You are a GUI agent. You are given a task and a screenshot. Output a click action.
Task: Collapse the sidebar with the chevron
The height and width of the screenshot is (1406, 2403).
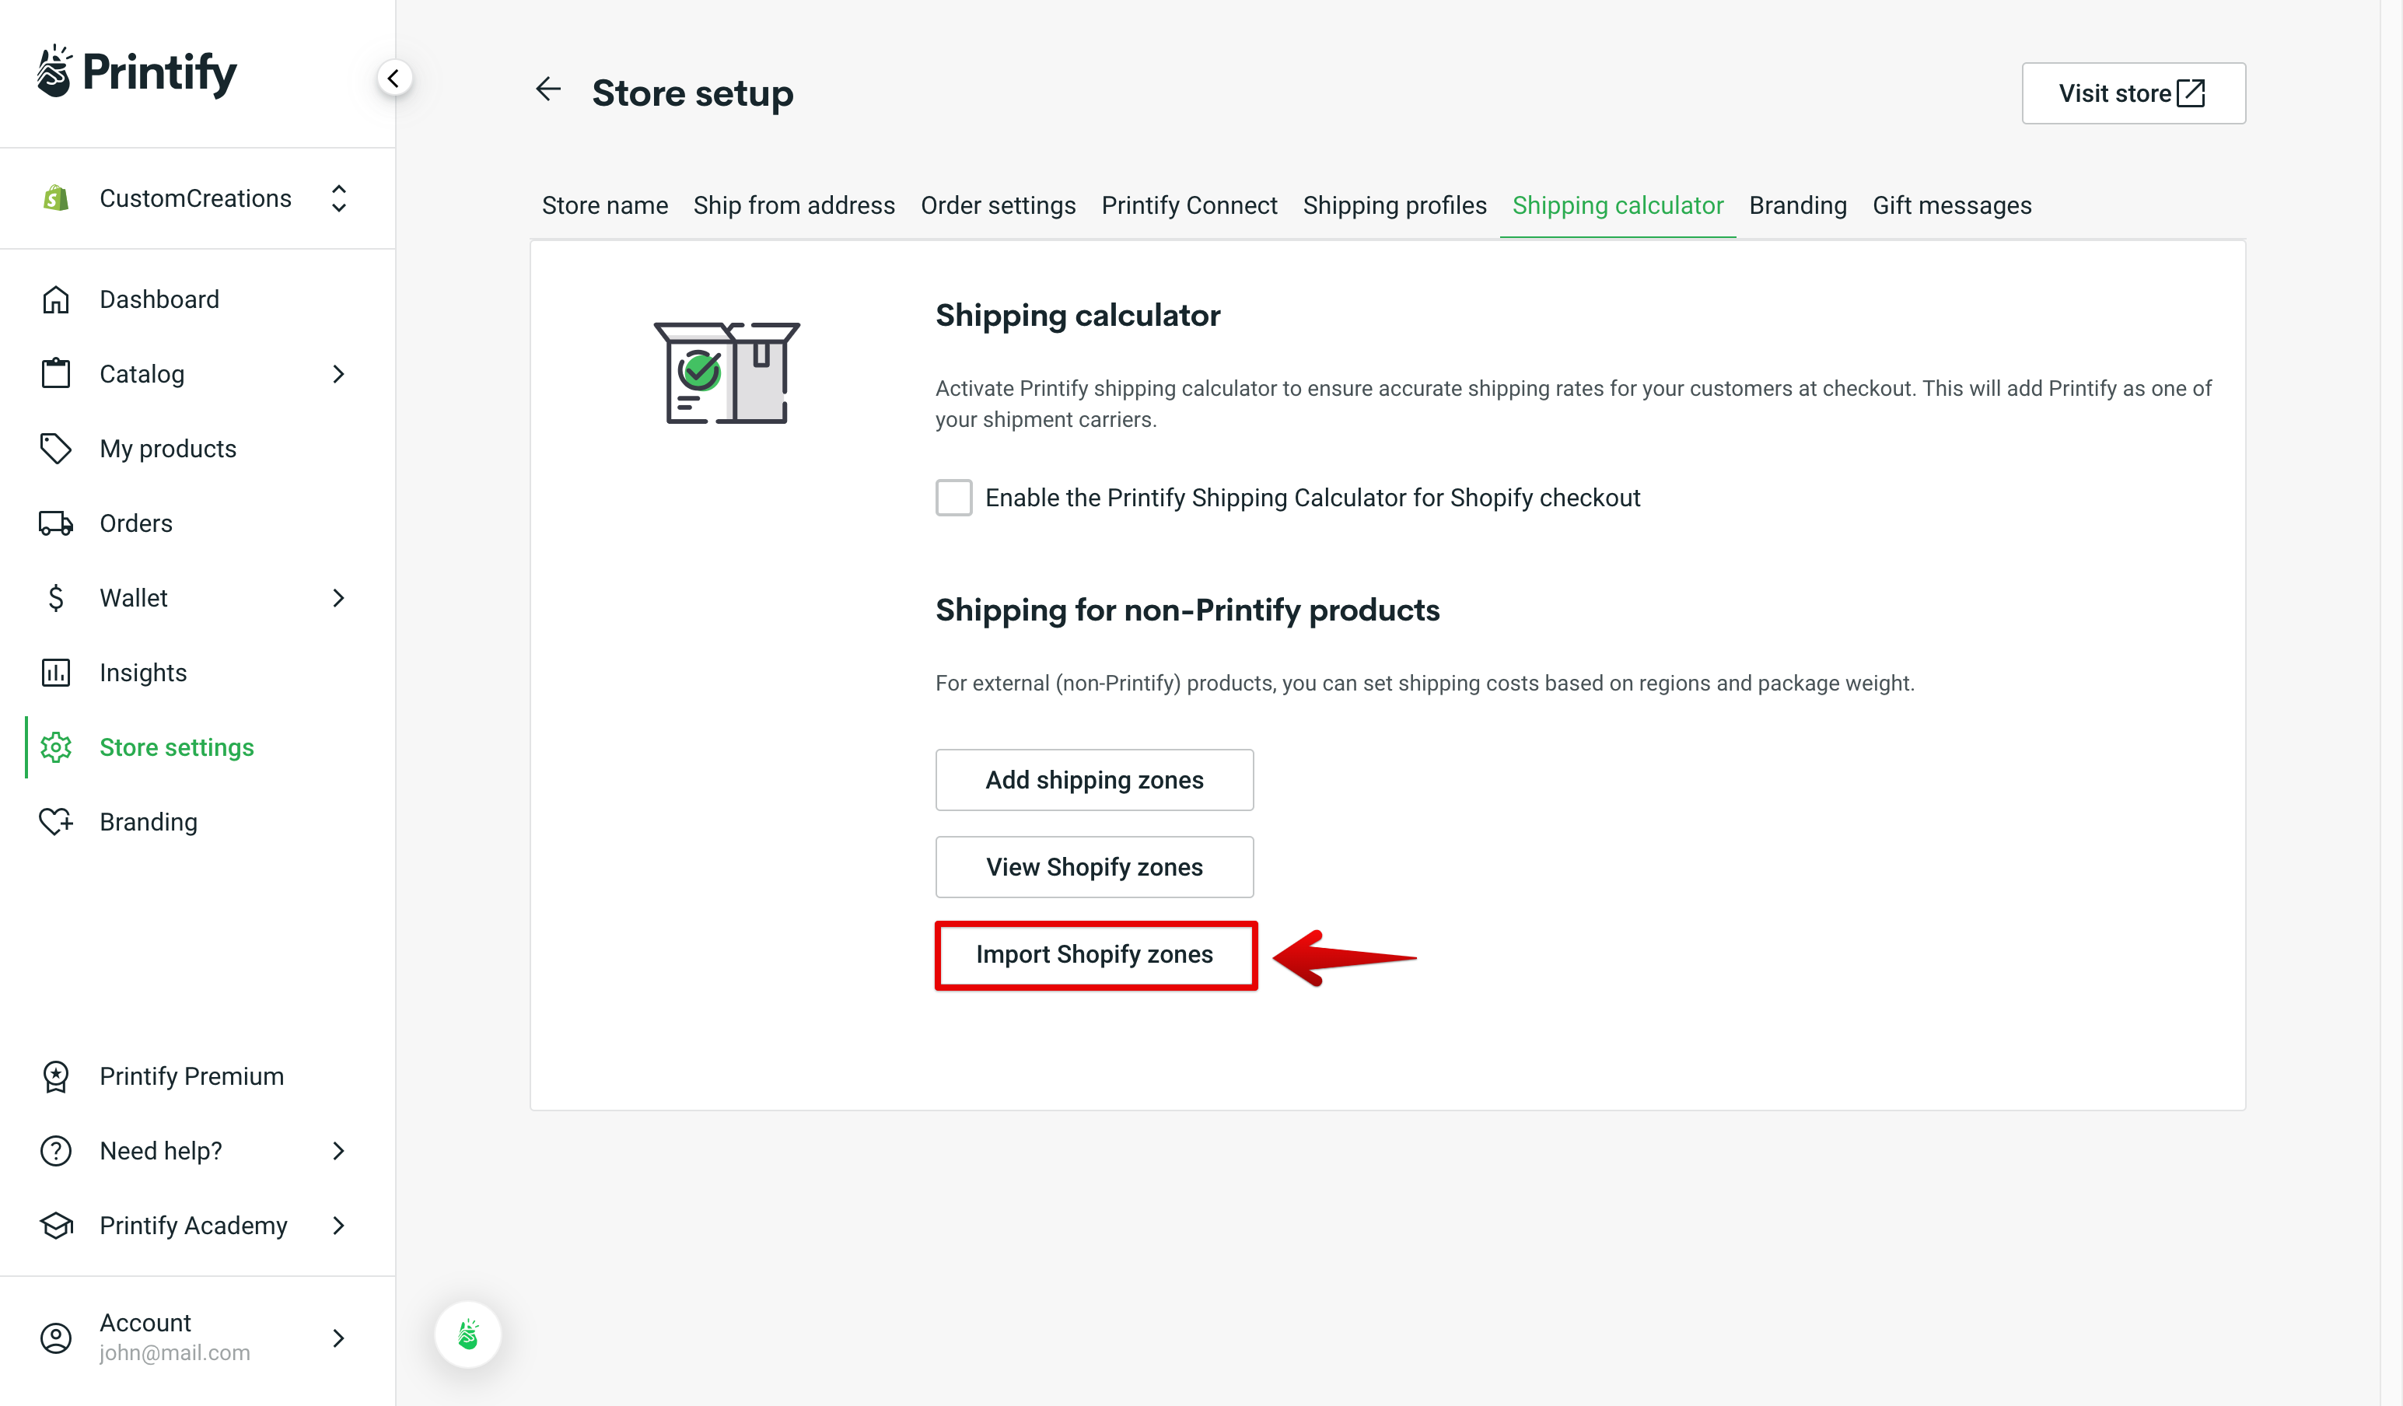point(395,79)
